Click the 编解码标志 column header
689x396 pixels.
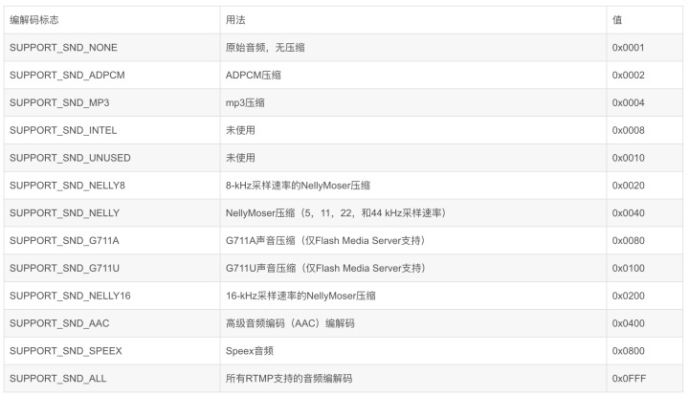[x=34, y=20]
